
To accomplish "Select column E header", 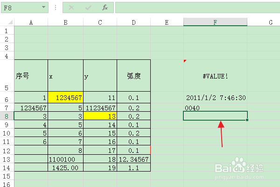I will tap(167, 22).
